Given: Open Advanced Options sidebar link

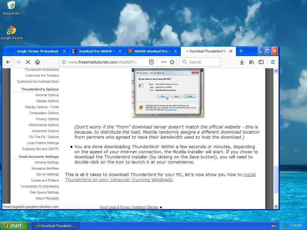Looking at the screenshot, I should [x=45, y=131].
